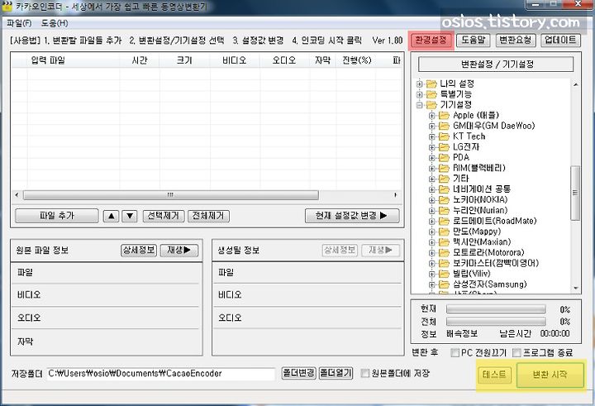Click the 저장폴더 path input field

[x=160, y=374]
